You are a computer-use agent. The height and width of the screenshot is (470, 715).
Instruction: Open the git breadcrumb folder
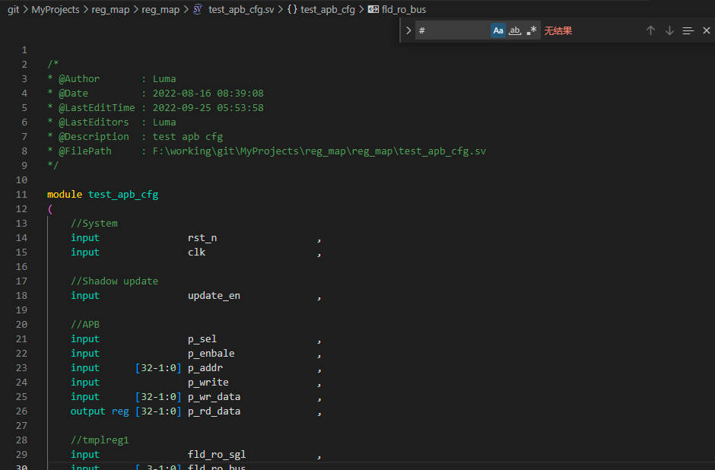(13, 10)
